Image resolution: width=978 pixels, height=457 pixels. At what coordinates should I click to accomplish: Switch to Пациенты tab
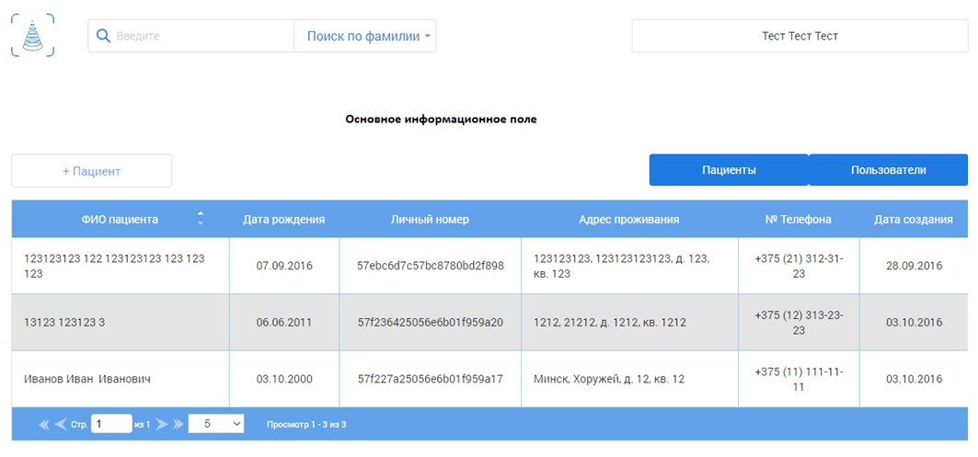[730, 170]
